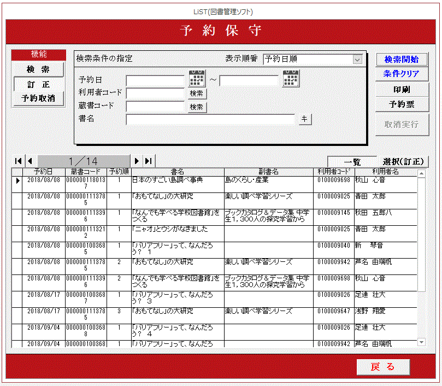
Task: Click the 蔵書コード column header
Action: pyautogui.click(x=86, y=172)
